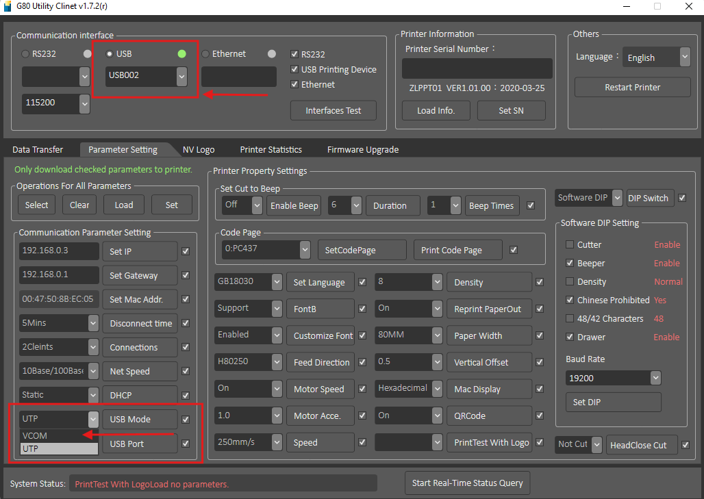Click the Print Code Page button
The image size is (704, 499).
pyautogui.click(x=457, y=250)
